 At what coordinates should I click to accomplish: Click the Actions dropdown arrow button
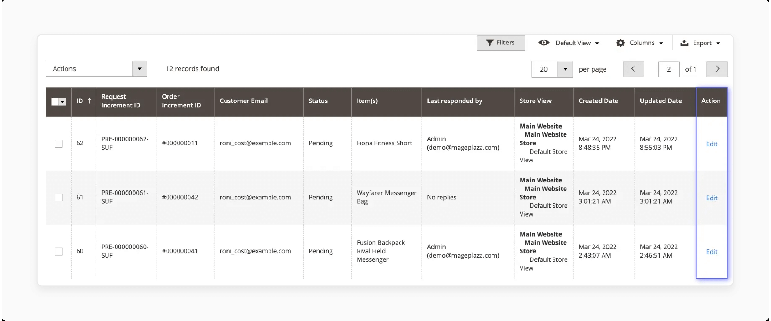(x=139, y=69)
